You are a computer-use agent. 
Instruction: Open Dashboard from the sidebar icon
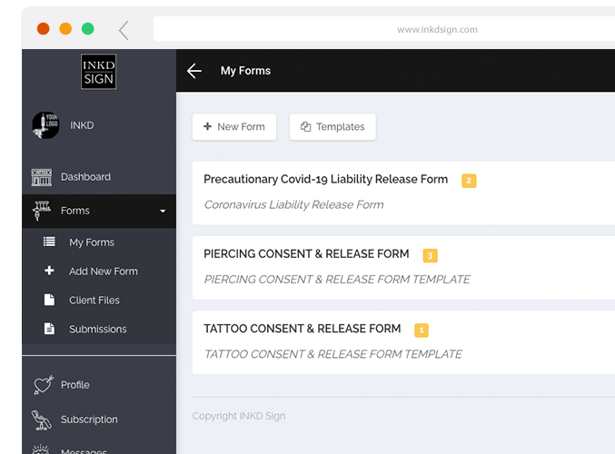42,177
